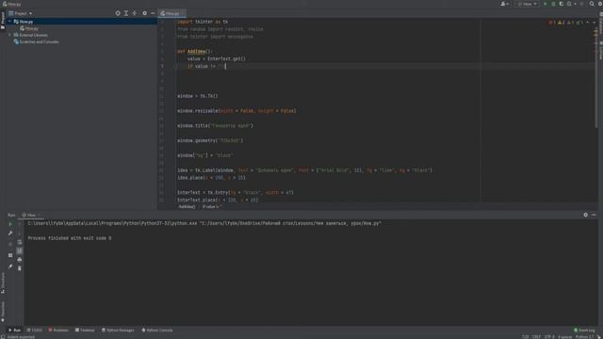Click the def AddIdea() code line
This screenshot has height=339, width=603.
(195, 52)
